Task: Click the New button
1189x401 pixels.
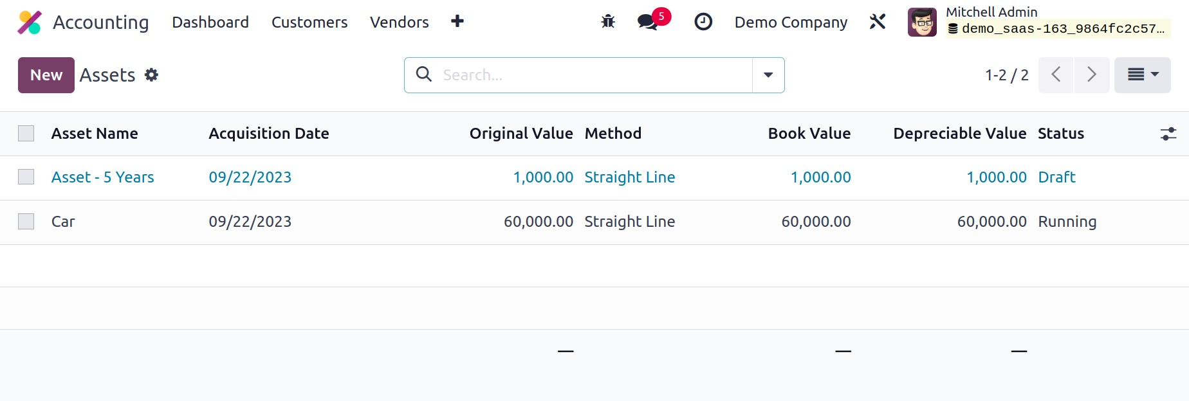Action: pos(46,75)
